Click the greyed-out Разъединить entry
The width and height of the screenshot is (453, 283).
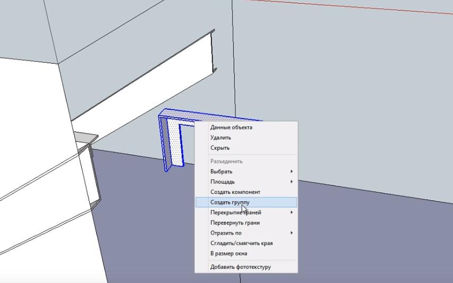[x=227, y=161]
